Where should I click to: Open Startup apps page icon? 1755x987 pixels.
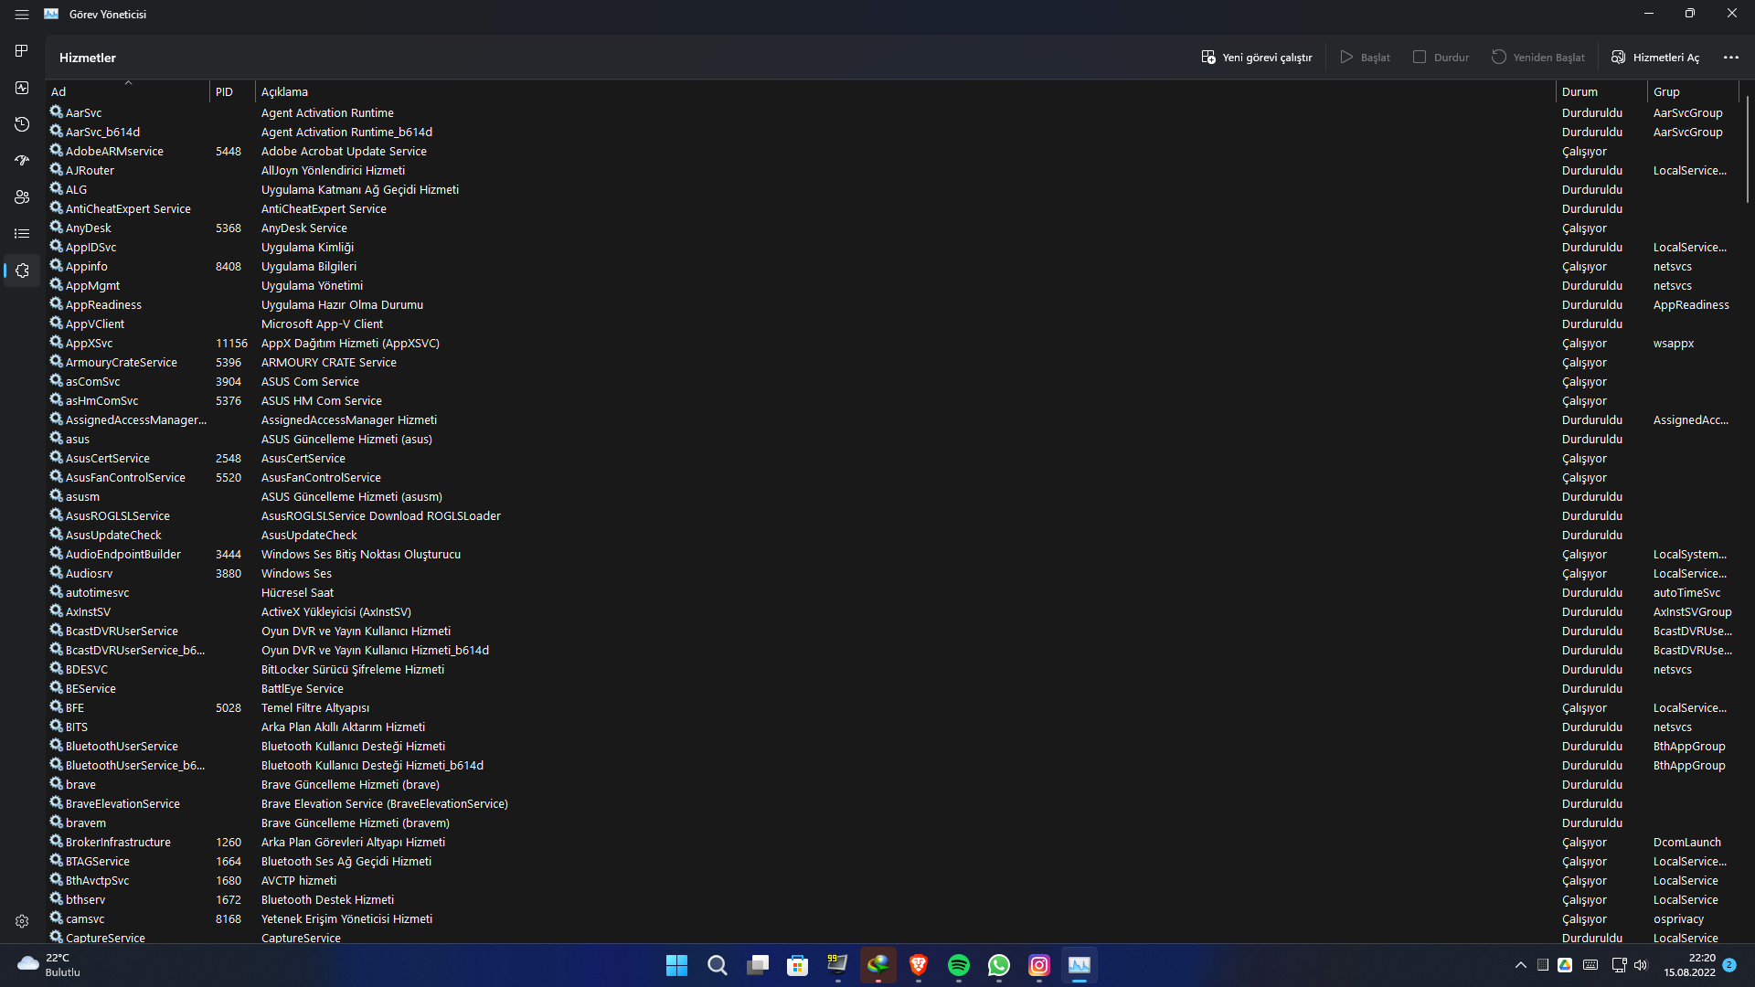click(x=22, y=161)
